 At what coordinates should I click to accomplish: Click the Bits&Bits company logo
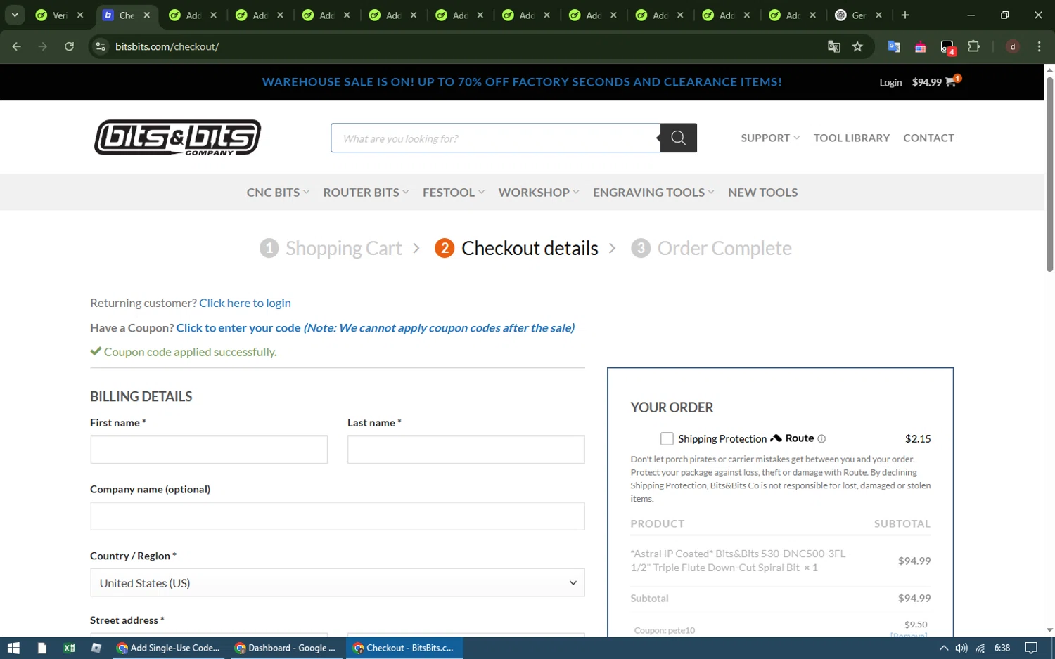pos(178,138)
